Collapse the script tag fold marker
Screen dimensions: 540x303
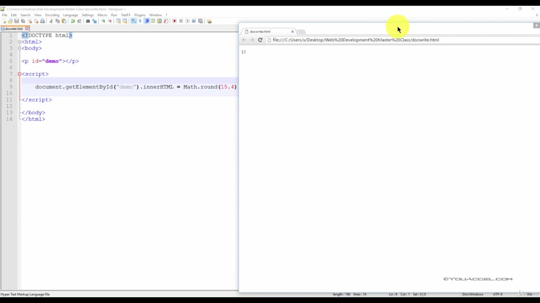[x=19, y=74]
